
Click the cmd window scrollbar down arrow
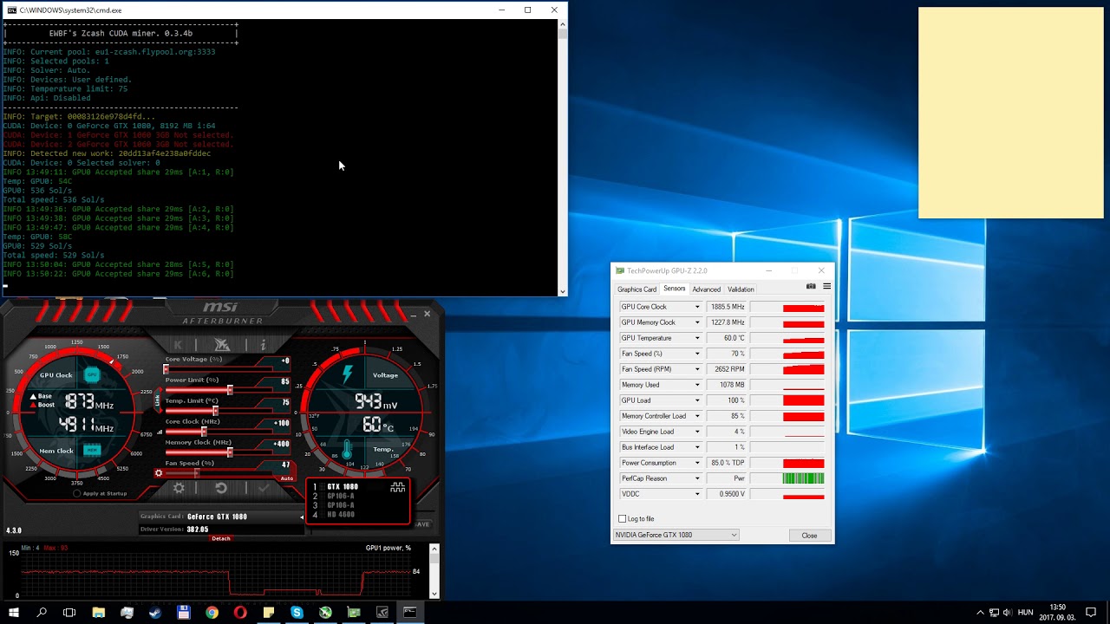coord(562,291)
